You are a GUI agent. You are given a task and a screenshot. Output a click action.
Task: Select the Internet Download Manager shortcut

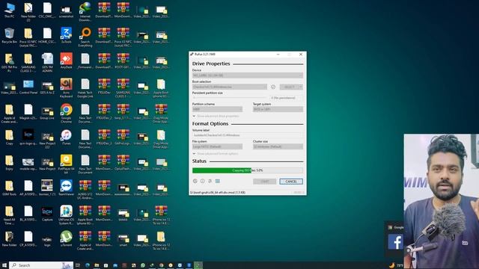pos(85,12)
